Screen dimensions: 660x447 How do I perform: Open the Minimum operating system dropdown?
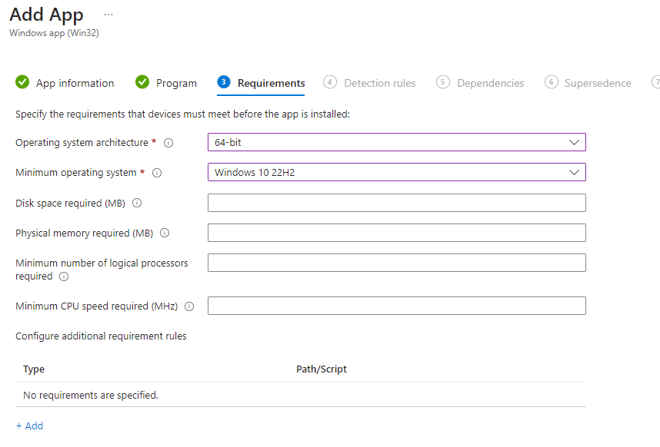396,172
